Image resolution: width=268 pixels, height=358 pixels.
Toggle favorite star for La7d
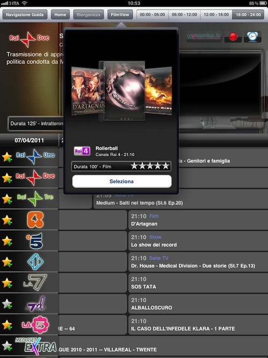(7, 304)
